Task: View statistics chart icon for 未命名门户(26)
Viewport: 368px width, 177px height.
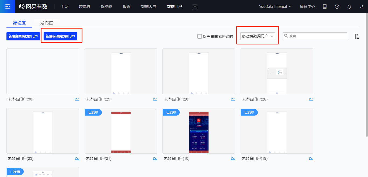Action: (311, 99)
